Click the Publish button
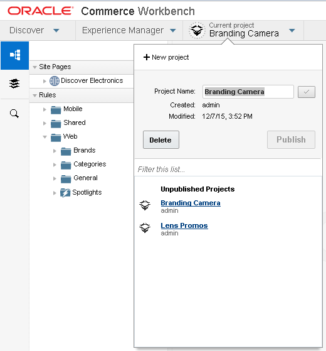326x351 pixels. pos(291,139)
